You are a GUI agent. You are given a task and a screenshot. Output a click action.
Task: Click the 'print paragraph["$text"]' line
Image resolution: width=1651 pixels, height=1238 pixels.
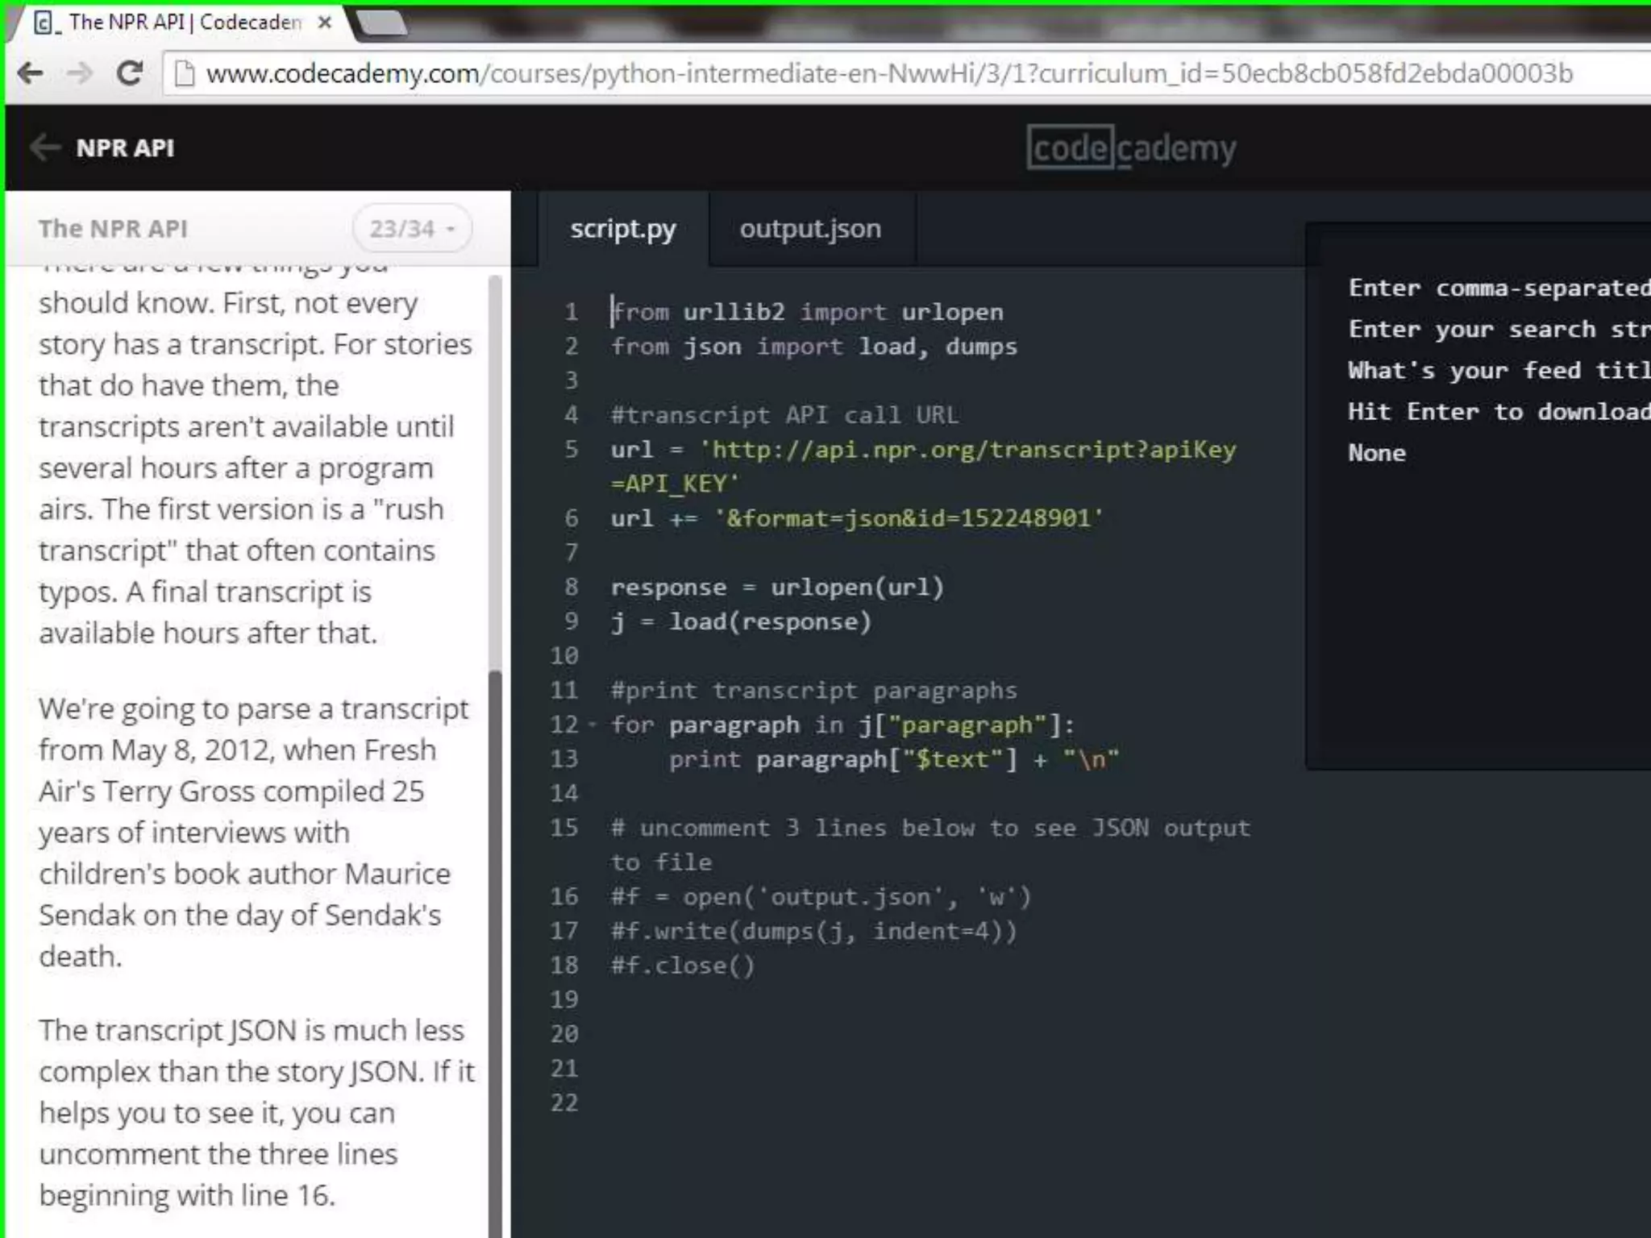pos(894,759)
